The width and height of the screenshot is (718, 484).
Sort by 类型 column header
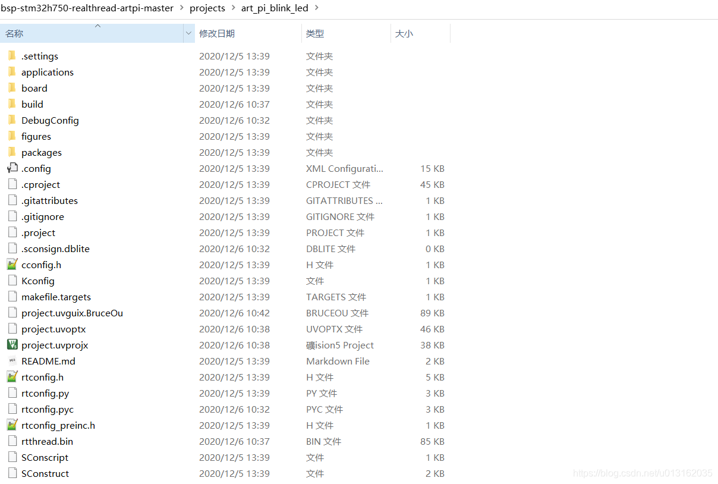pyautogui.click(x=347, y=33)
